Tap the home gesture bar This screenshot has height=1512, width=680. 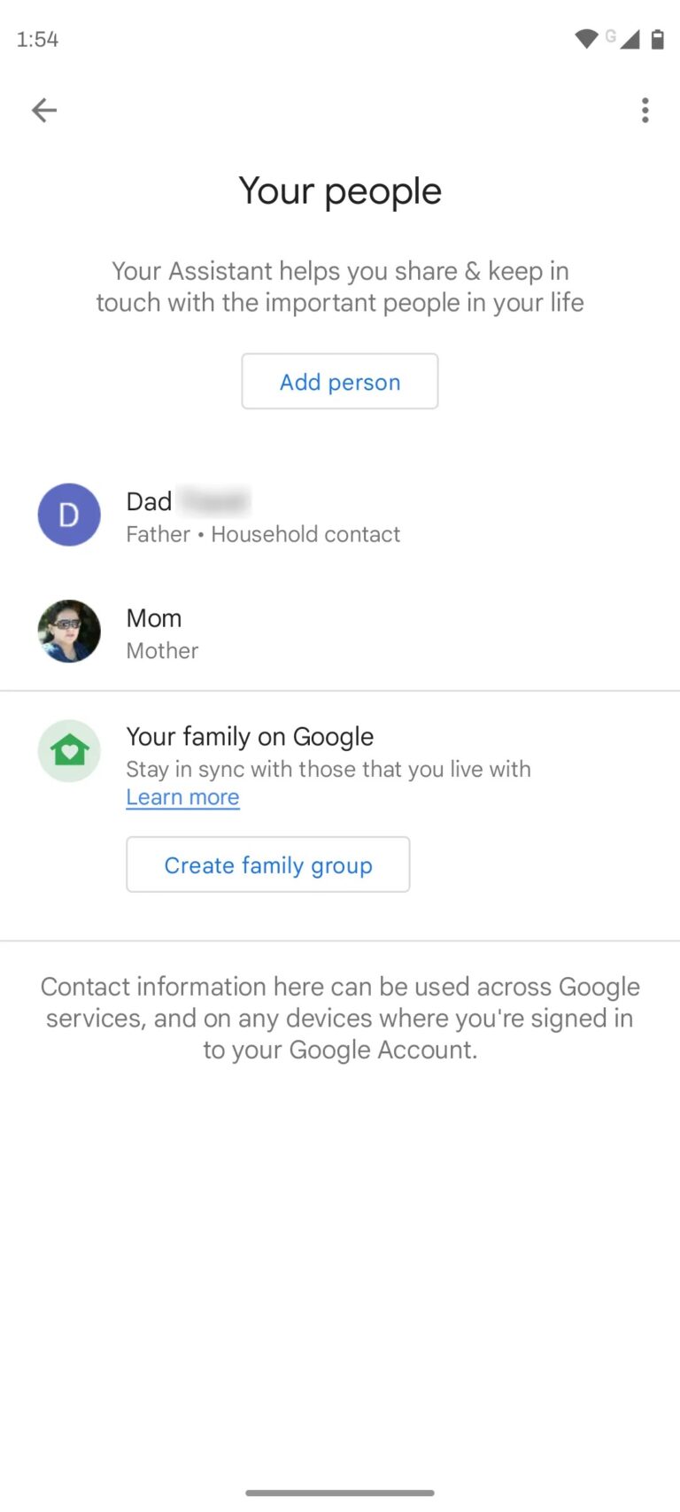tap(340, 1492)
